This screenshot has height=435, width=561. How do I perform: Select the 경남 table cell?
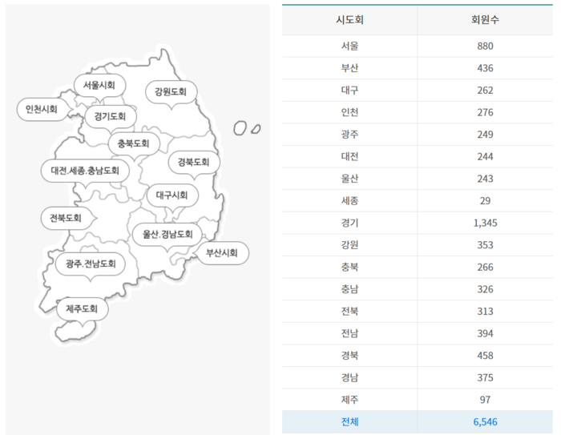click(349, 378)
